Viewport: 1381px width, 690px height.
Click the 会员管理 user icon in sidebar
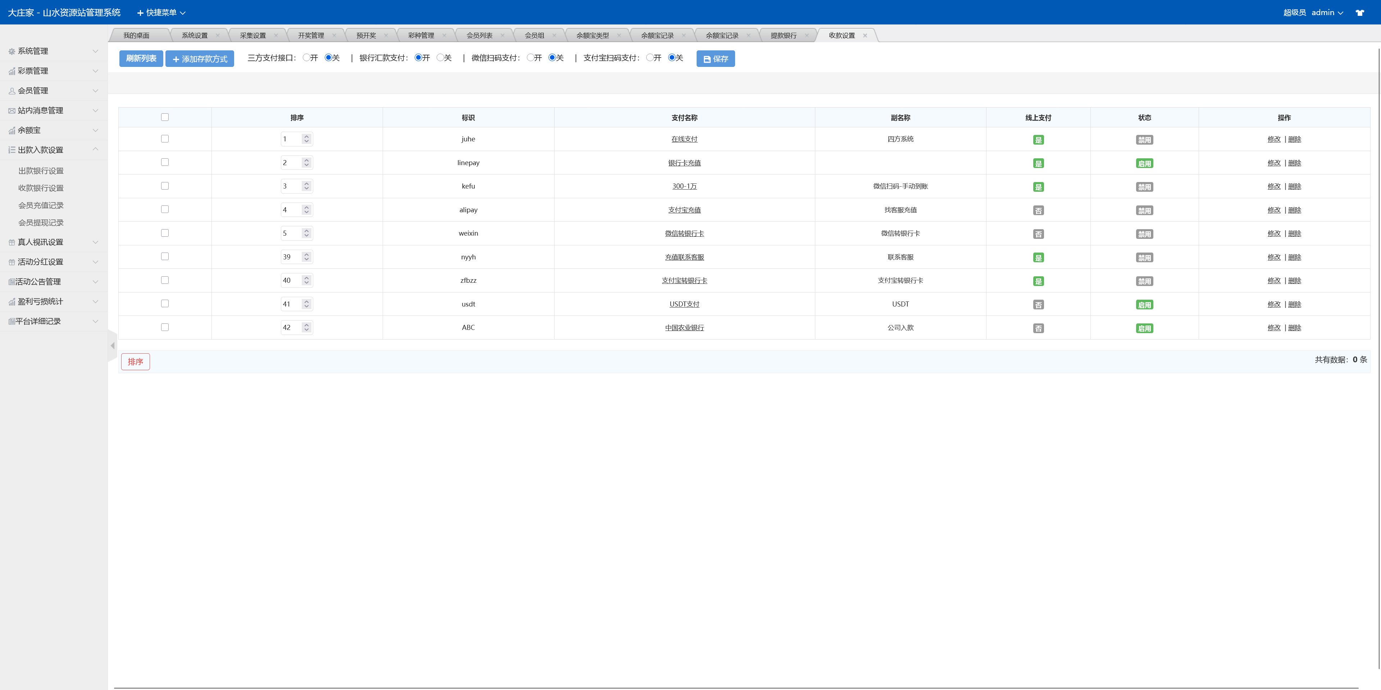(12, 91)
